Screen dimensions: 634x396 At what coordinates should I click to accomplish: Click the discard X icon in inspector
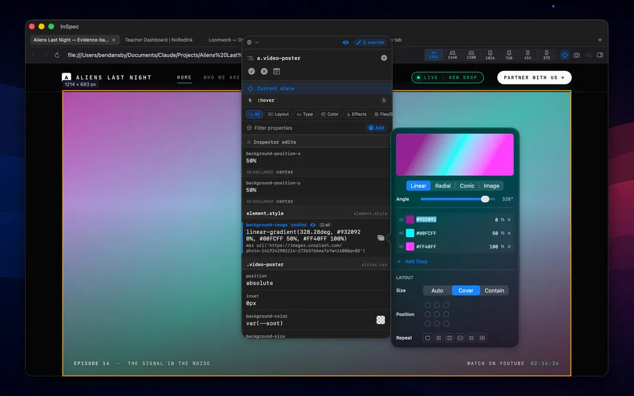[264, 71]
